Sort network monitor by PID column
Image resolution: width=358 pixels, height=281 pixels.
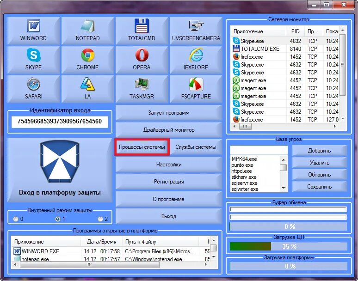pos(295,31)
